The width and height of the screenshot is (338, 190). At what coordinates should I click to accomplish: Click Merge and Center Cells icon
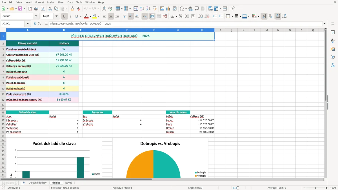152,16
